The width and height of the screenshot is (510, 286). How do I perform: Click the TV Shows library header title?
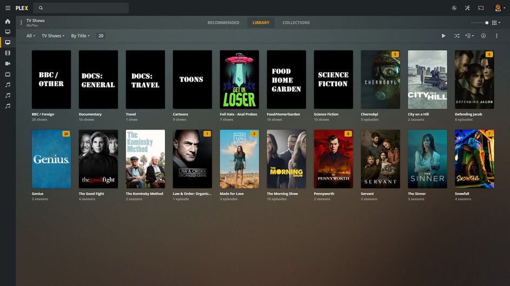point(36,21)
